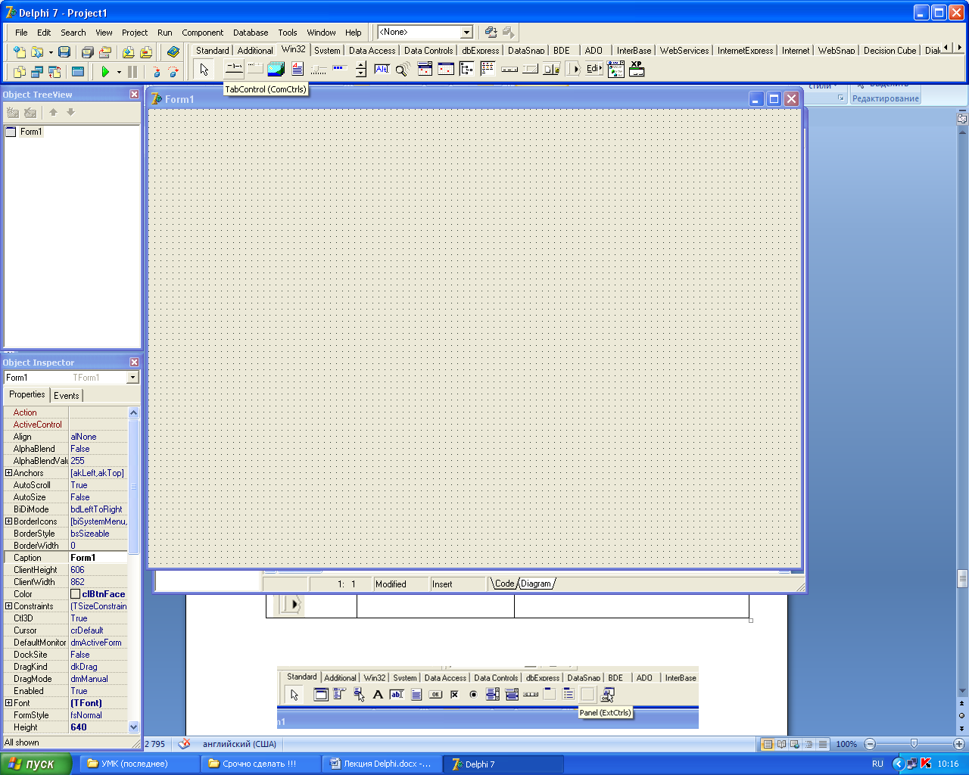Click the New Items toolbar icon
969x775 pixels.
point(19,52)
